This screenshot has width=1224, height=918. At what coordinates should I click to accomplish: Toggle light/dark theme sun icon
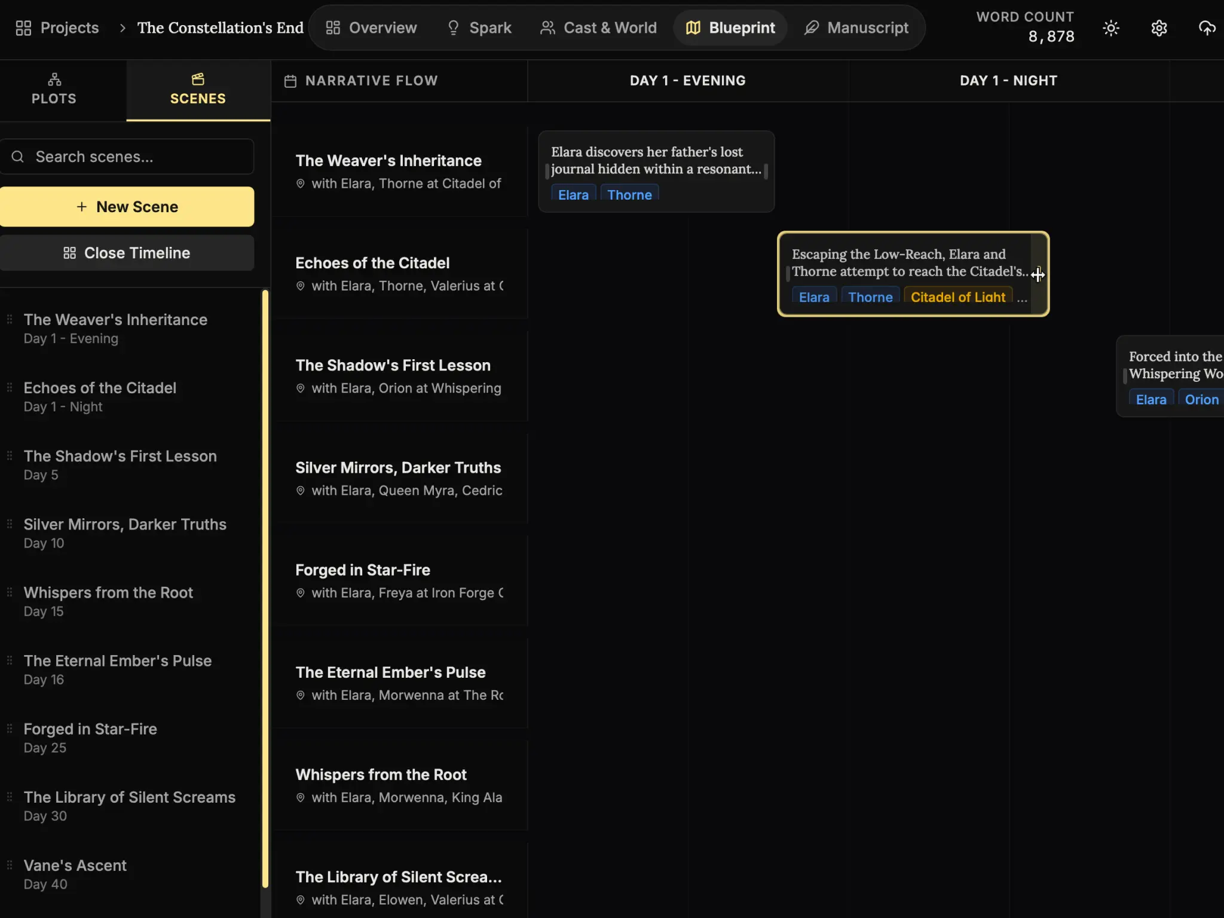1110,28
